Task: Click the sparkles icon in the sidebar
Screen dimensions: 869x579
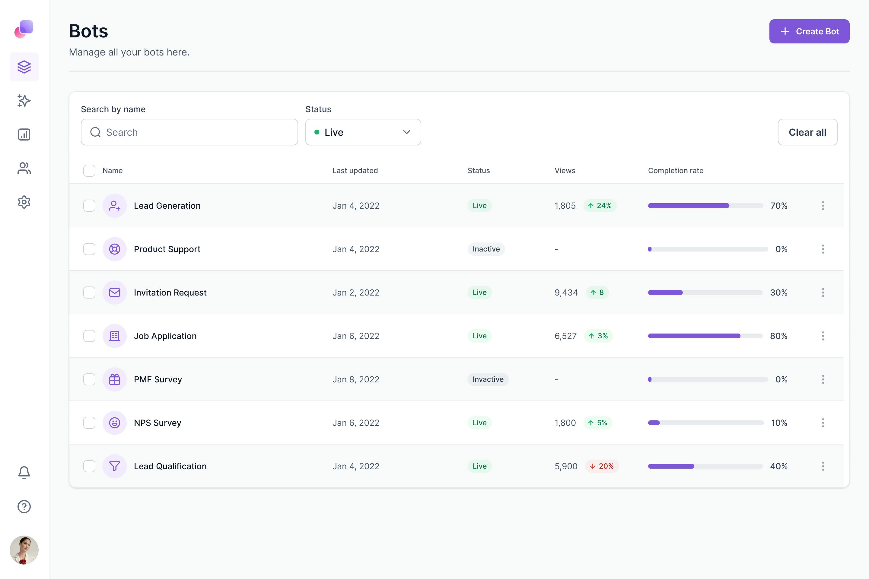Action: click(24, 100)
